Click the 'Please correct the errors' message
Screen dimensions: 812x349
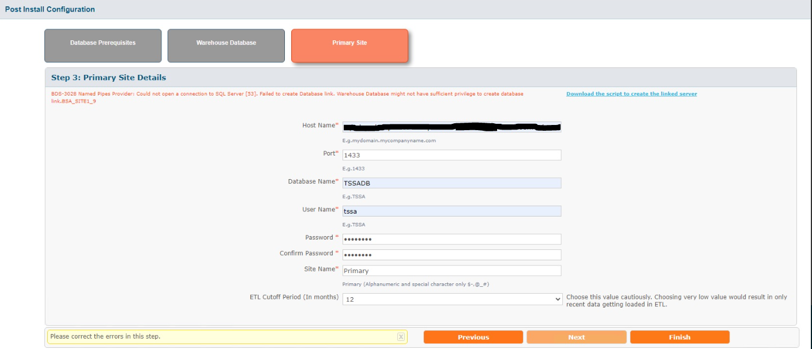point(105,336)
